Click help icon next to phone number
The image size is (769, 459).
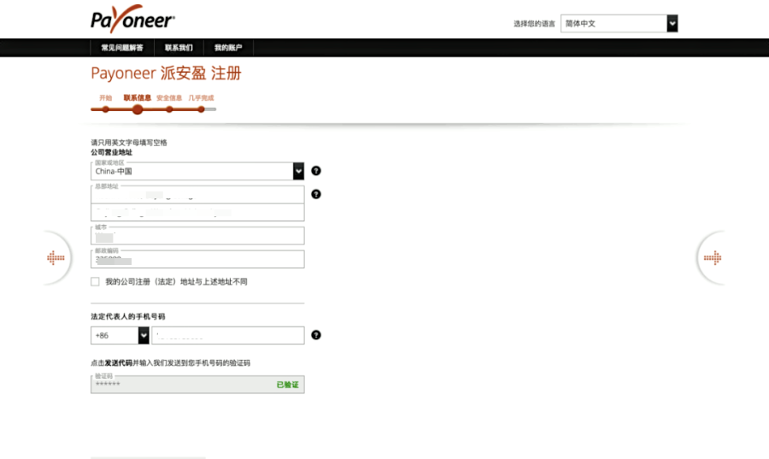coord(316,335)
